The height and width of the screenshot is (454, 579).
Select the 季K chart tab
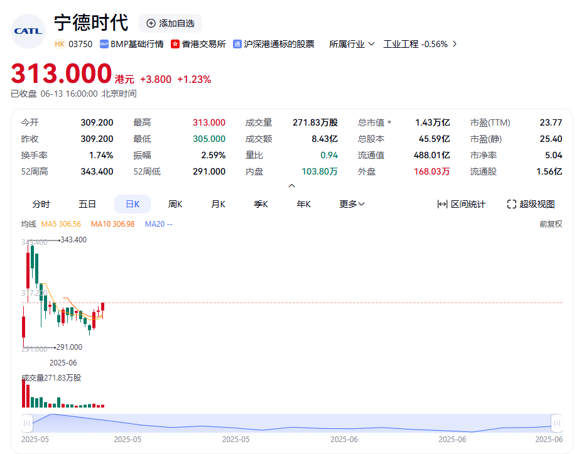click(x=261, y=204)
